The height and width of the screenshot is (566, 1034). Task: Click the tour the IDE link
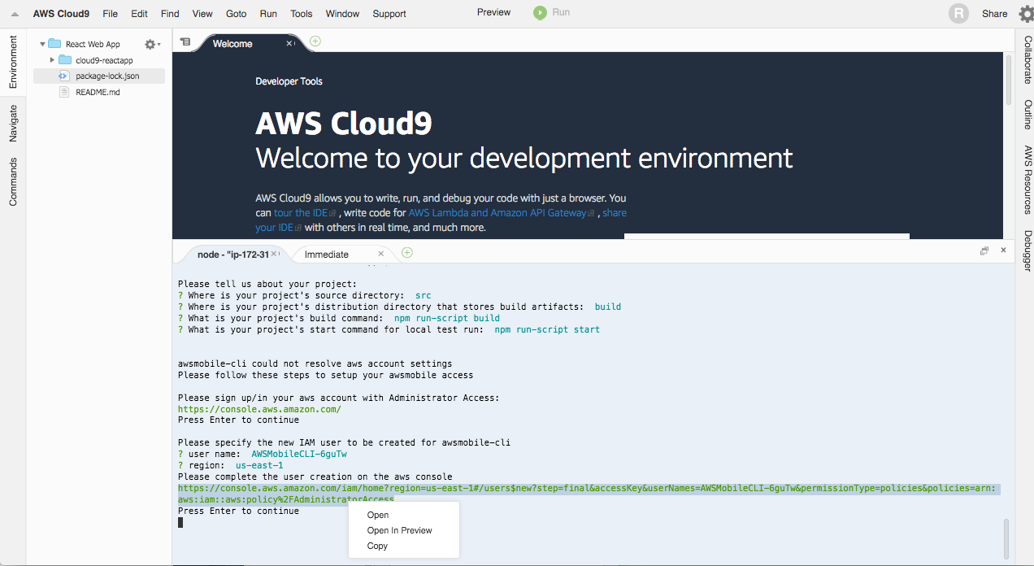pyautogui.click(x=300, y=213)
